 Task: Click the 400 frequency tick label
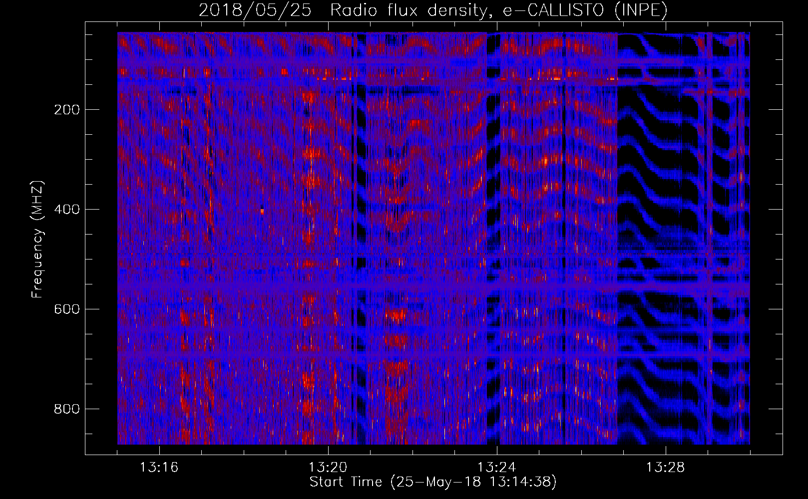pyautogui.click(x=67, y=209)
